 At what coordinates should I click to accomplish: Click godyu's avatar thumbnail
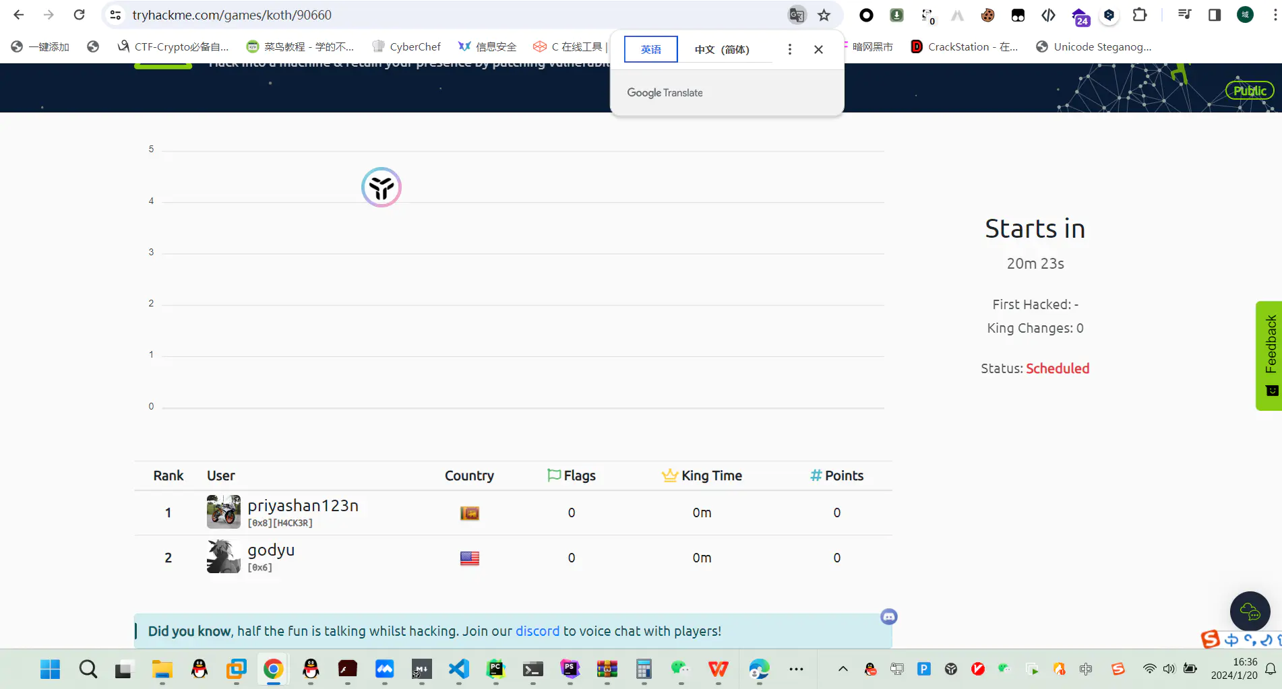pos(223,557)
